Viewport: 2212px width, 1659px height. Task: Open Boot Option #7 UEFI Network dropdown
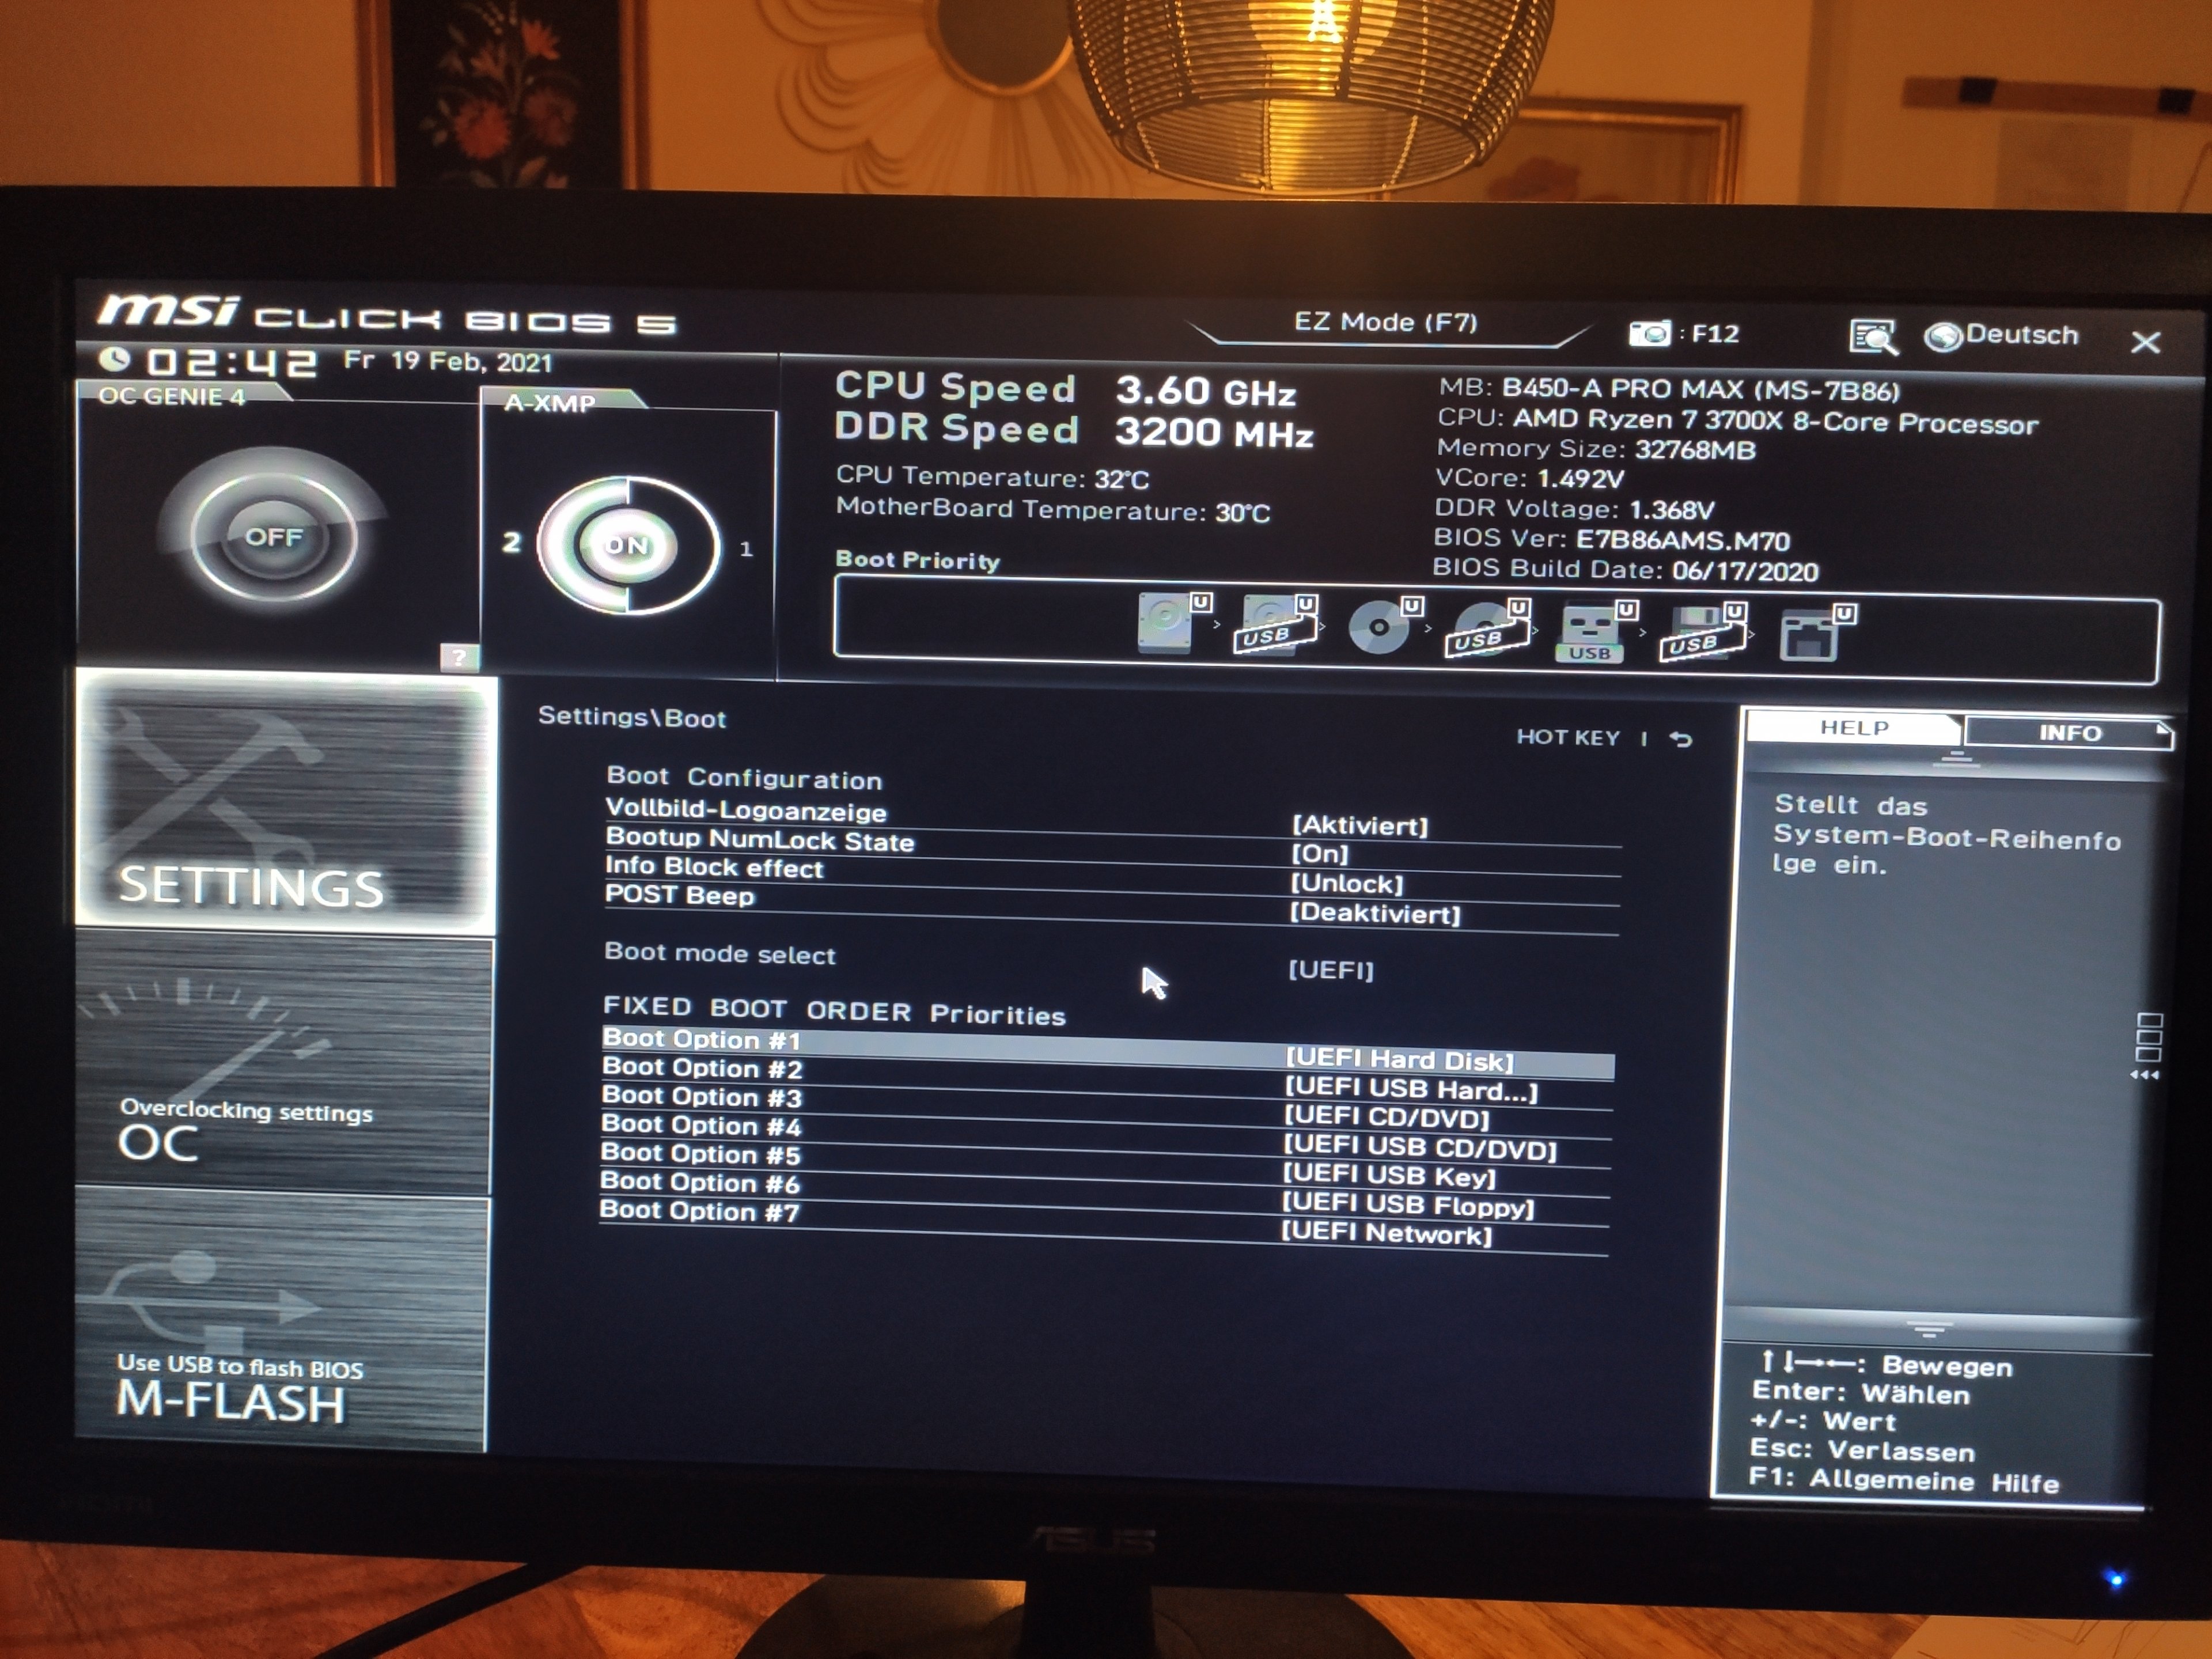click(x=1387, y=1233)
